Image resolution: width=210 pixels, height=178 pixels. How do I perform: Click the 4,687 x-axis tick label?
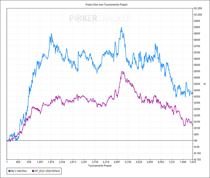117,162
